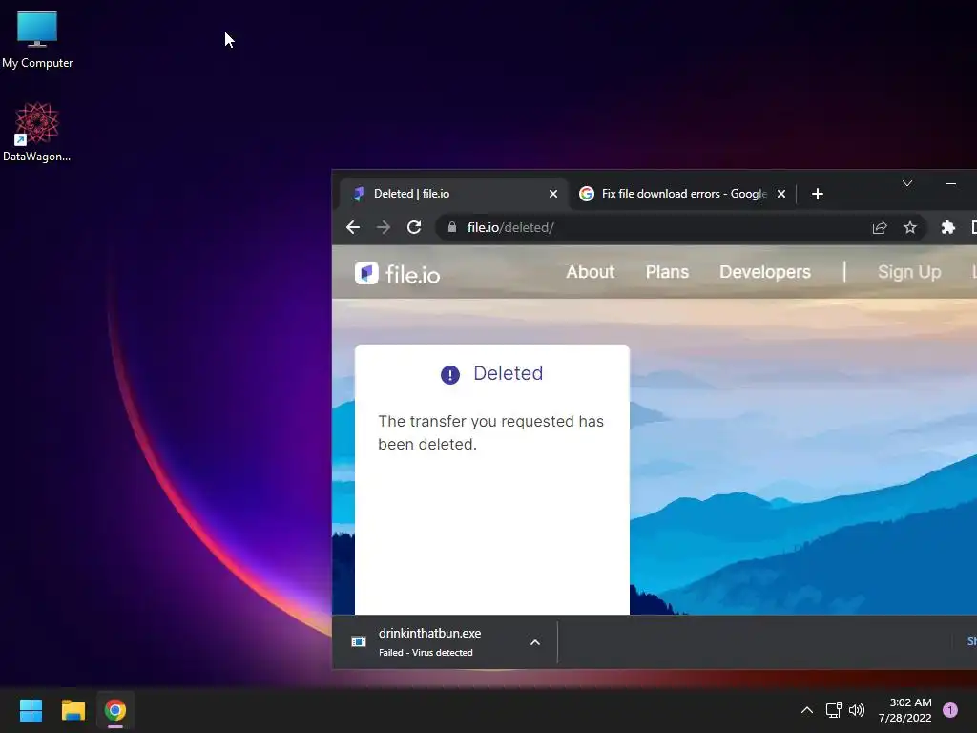This screenshot has height=733, width=977.
Task: Open volume speaker icon in tray
Action: click(x=857, y=710)
